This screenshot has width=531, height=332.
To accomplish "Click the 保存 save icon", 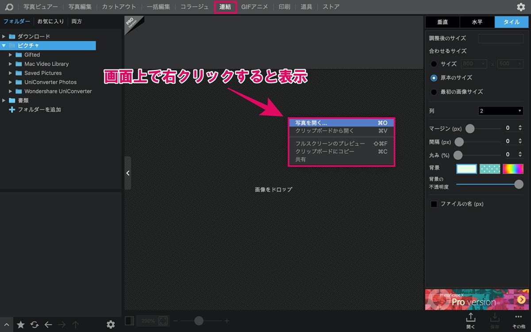I will click(495, 320).
